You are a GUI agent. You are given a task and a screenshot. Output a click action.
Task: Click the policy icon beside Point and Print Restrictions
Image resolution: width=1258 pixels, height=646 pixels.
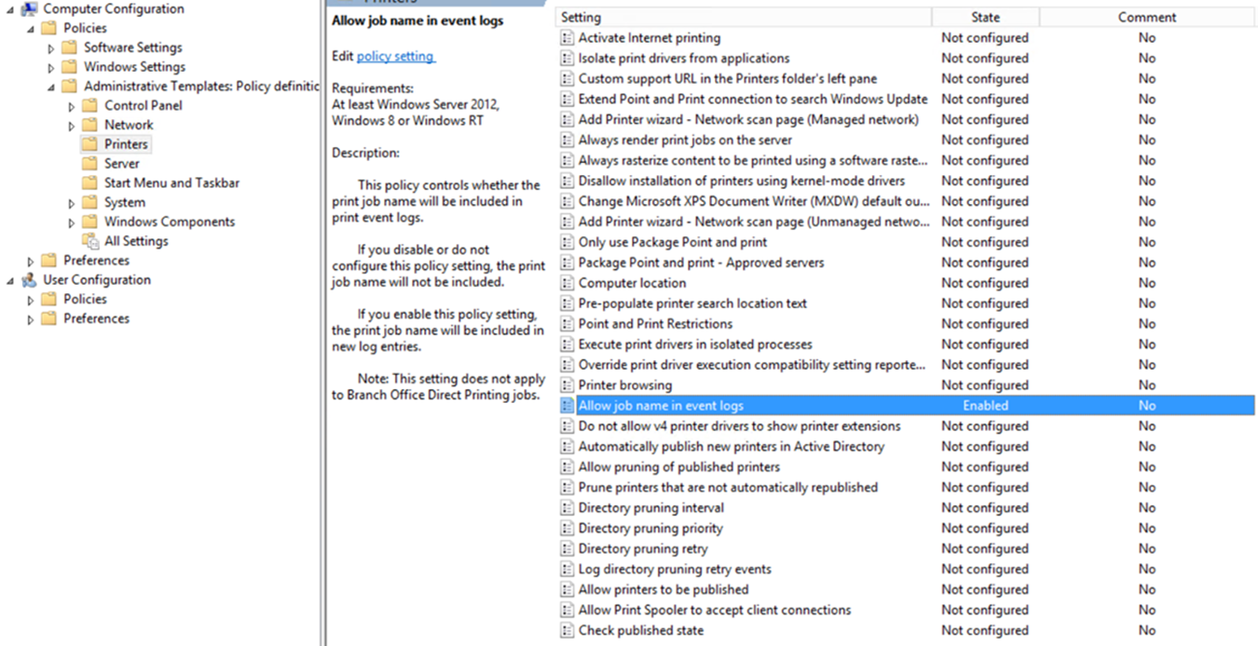[x=567, y=324]
